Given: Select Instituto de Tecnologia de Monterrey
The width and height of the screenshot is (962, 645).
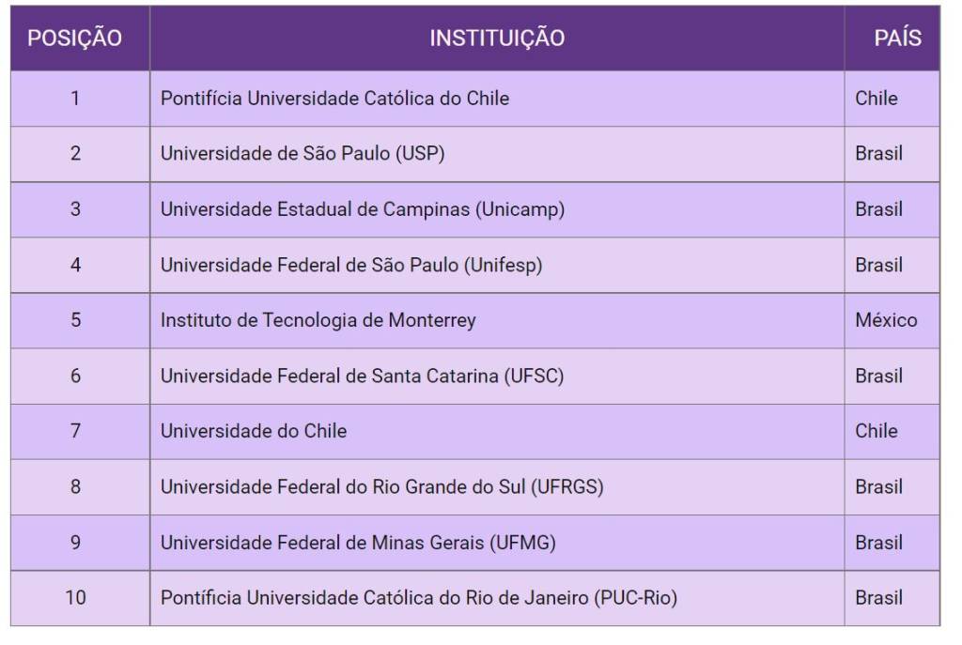Looking at the screenshot, I should tap(318, 320).
